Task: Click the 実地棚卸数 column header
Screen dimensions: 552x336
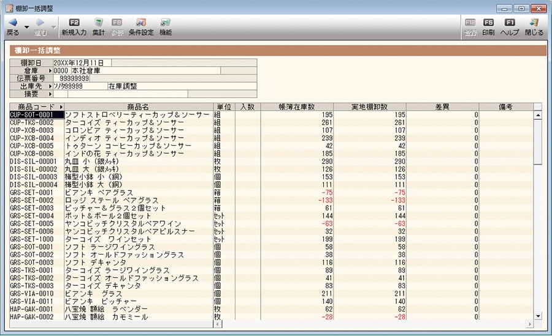Action: point(370,107)
